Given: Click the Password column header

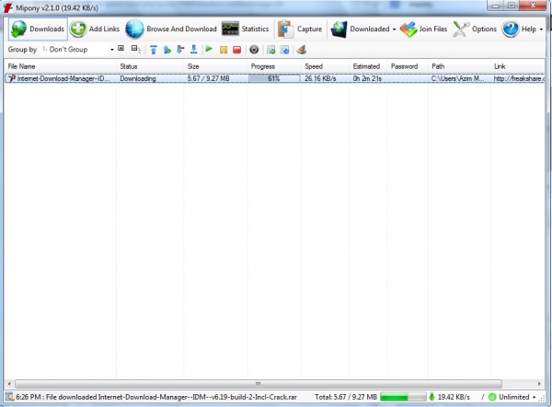Looking at the screenshot, I should [x=408, y=66].
